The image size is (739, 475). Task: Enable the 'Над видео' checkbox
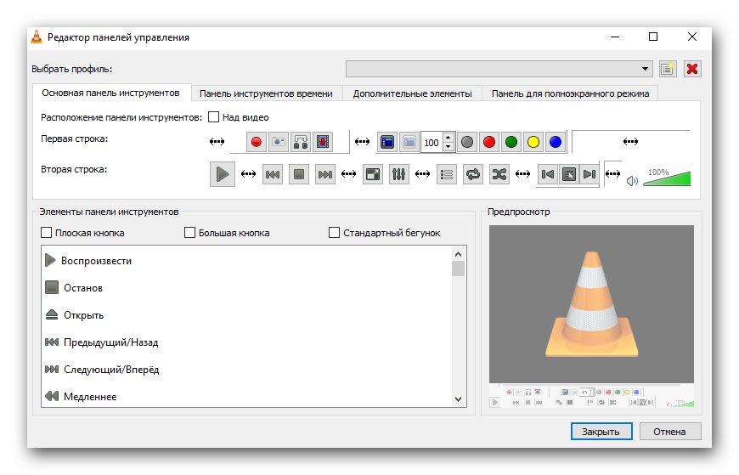coord(213,117)
